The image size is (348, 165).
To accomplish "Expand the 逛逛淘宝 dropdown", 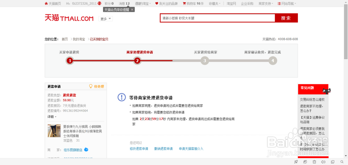I will pos(143,3).
